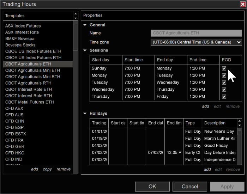Select CFD GER template
The height and width of the screenshot is (194, 247).
coord(38,147)
